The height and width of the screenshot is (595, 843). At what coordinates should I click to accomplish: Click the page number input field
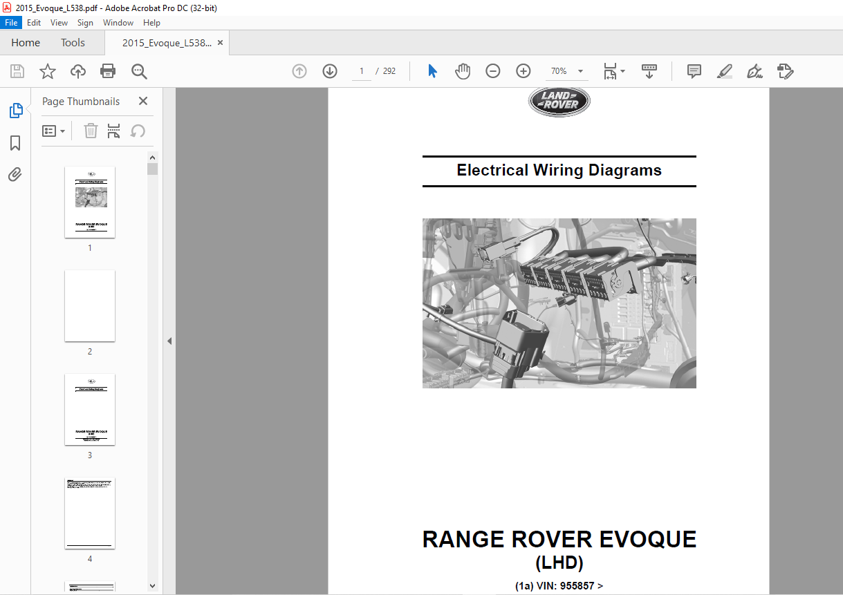361,71
